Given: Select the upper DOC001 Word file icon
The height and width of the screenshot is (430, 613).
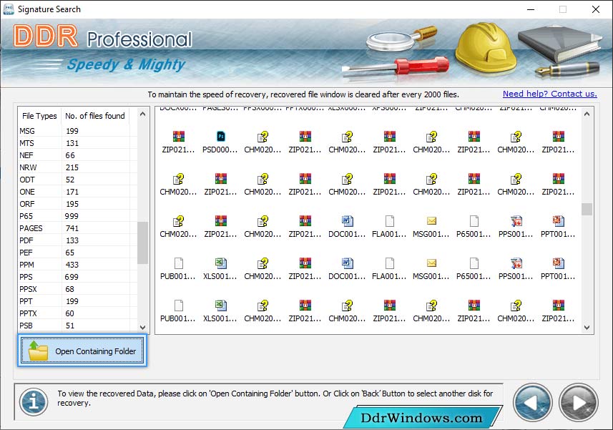Looking at the screenshot, I should (347, 221).
